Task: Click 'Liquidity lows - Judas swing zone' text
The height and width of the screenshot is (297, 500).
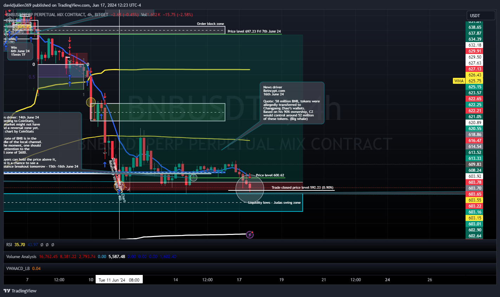Action: (274, 203)
